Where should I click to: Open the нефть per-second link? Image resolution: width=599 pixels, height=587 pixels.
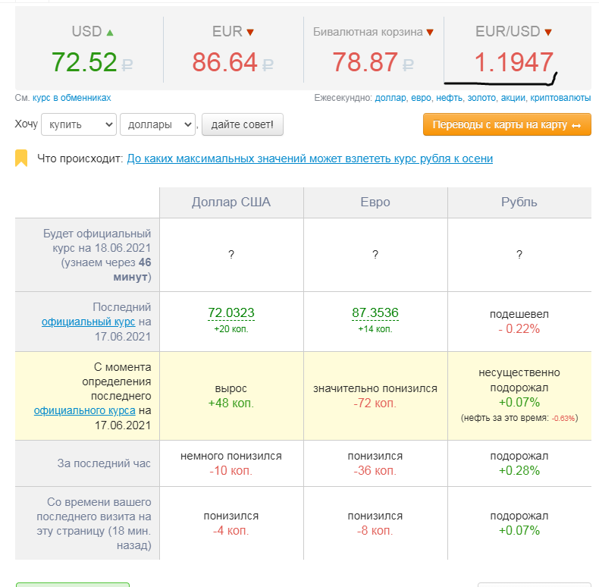point(449,98)
